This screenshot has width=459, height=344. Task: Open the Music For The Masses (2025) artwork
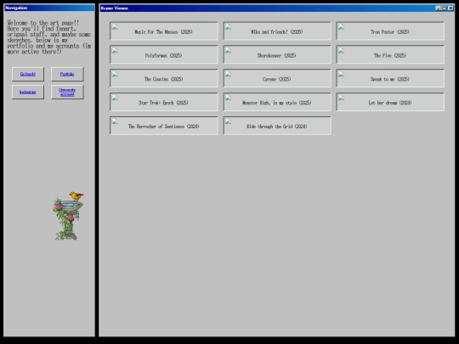coord(164,31)
